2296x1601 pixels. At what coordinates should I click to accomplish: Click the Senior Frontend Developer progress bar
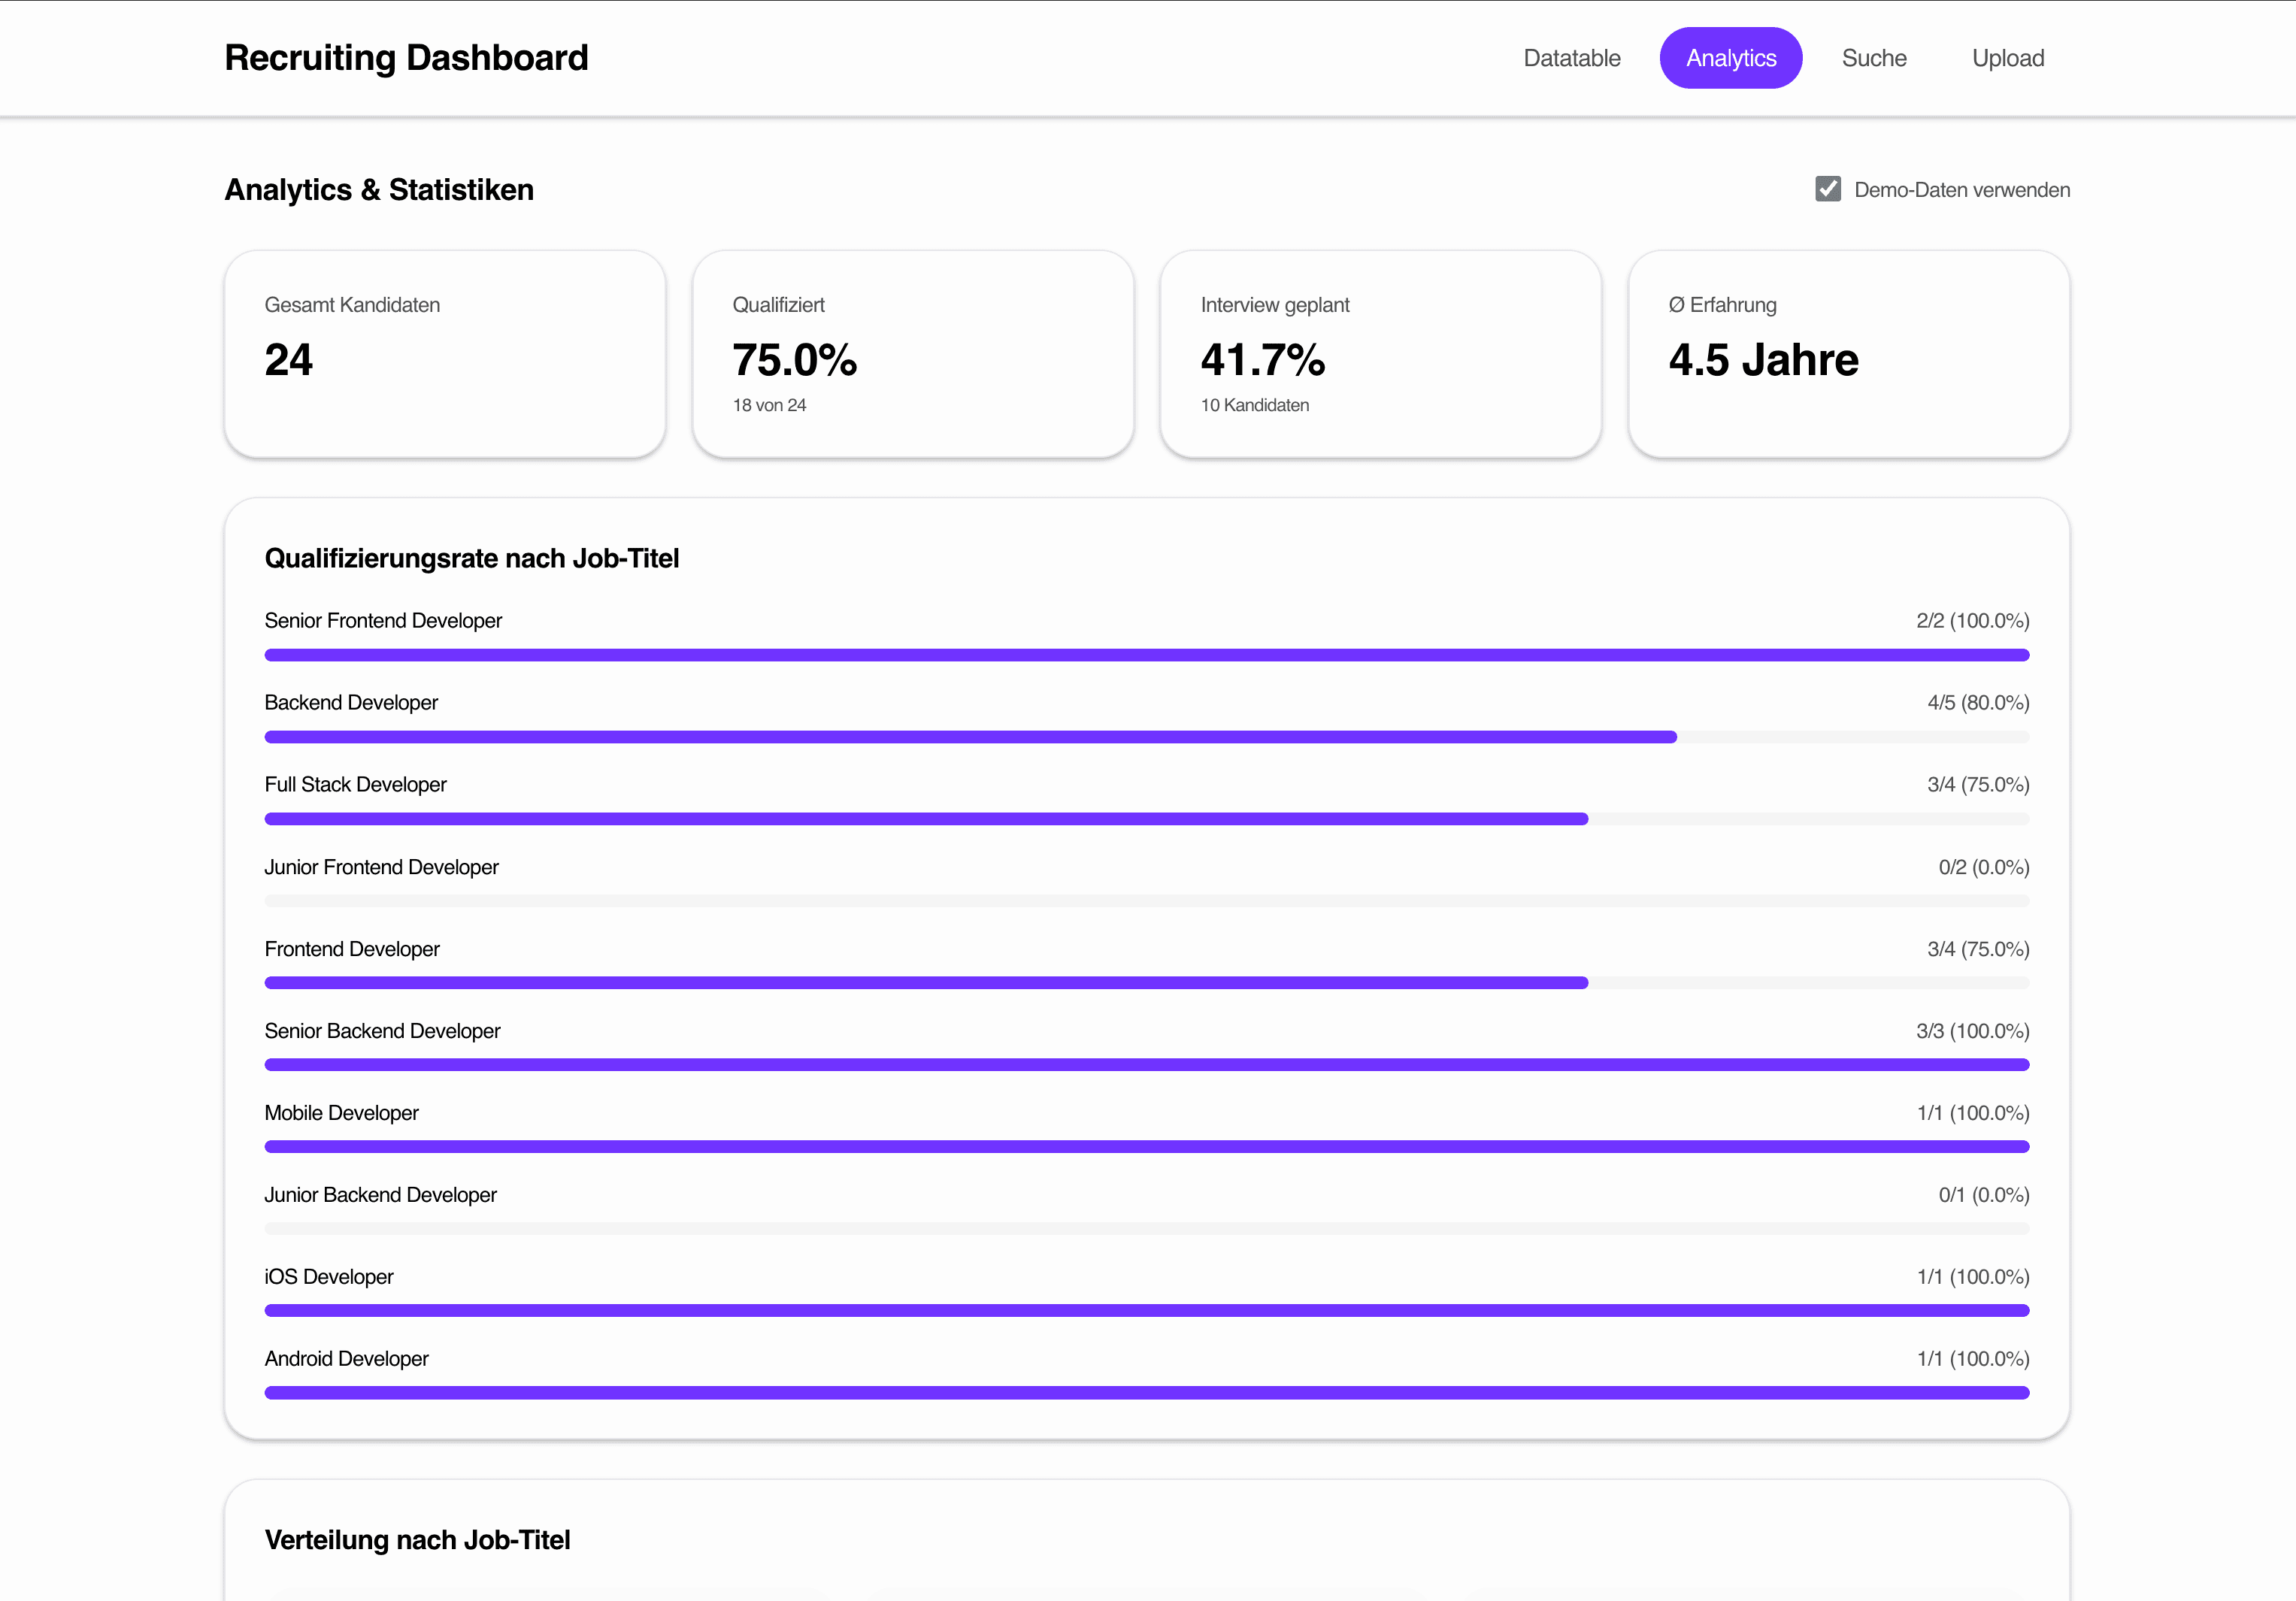point(1146,655)
